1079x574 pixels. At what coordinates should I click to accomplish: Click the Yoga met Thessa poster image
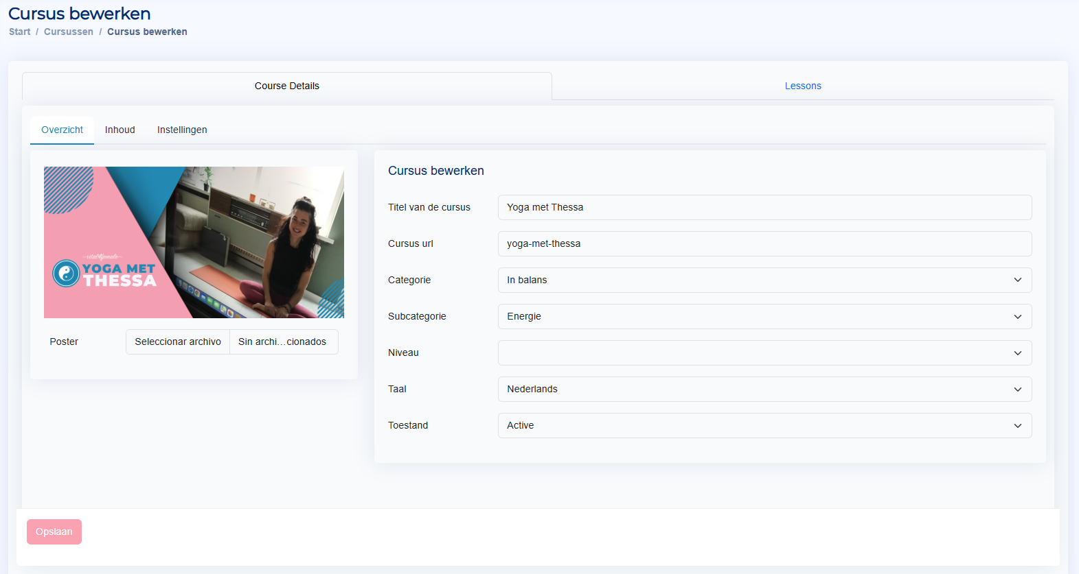pos(194,242)
